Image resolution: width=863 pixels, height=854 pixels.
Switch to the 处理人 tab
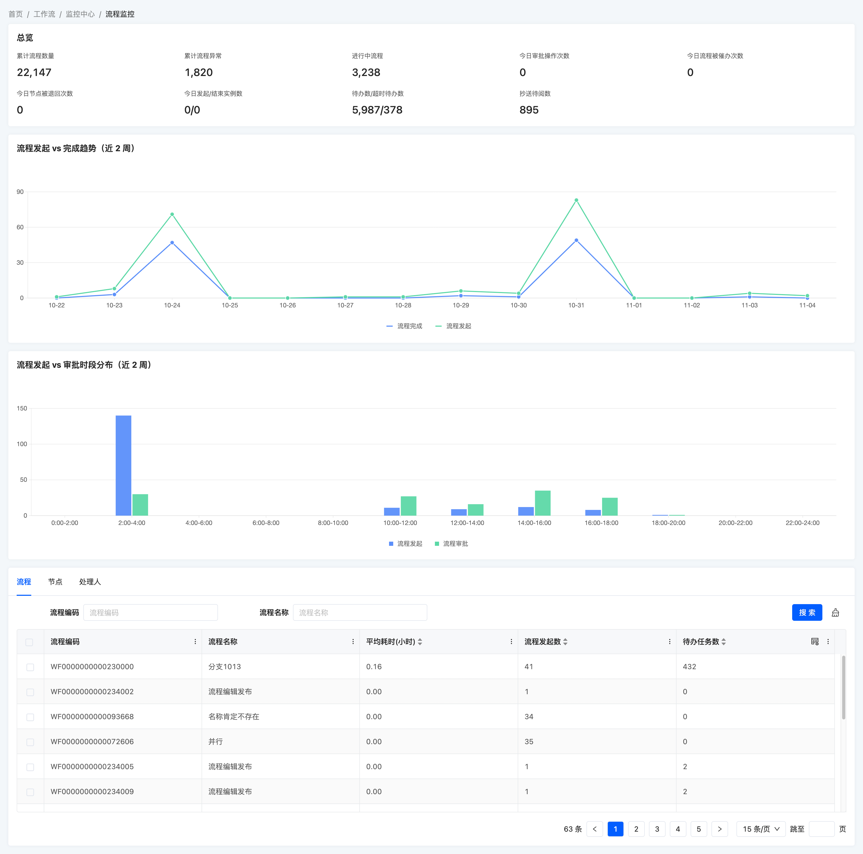(x=90, y=582)
